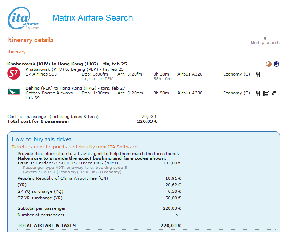Click the Total Airfare & Taxes label

(x=47, y=225)
